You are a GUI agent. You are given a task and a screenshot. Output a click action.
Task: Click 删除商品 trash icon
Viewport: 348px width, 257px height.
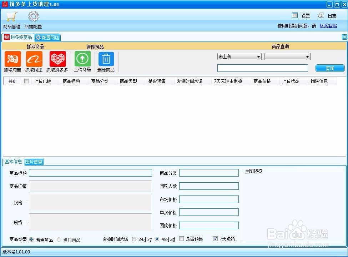click(106, 59)
